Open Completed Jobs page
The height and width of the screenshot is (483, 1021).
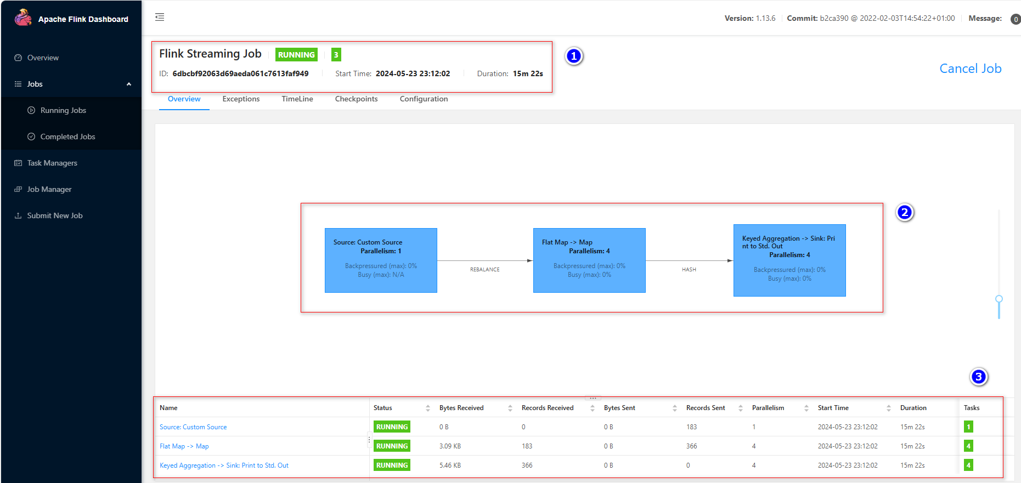(67, 137)
